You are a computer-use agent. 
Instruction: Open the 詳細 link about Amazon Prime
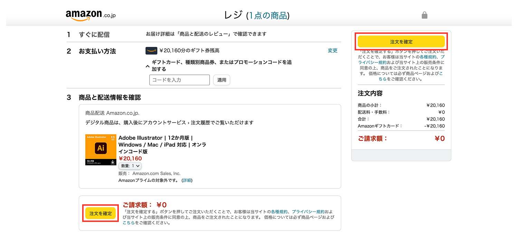[x=187, y=180]
